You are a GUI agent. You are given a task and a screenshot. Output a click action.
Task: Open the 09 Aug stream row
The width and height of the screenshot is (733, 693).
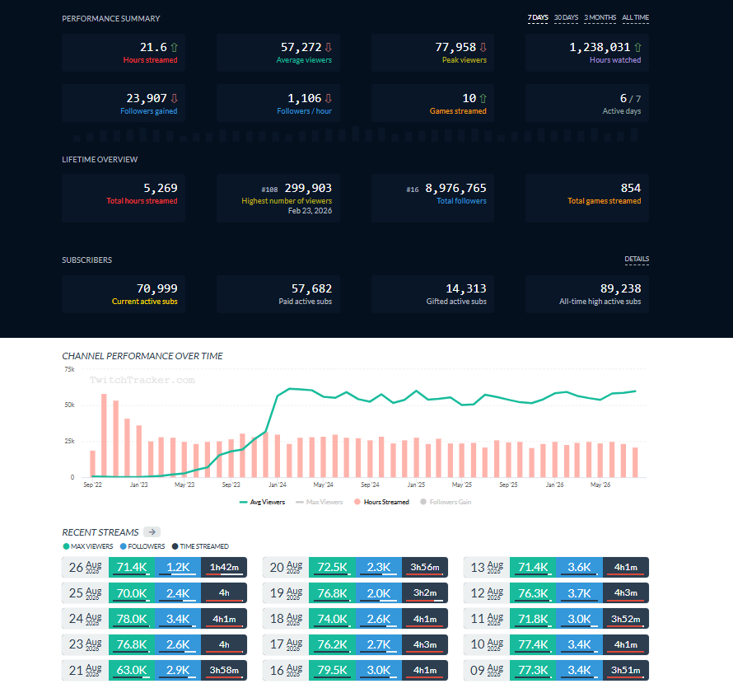coord(556,670)
